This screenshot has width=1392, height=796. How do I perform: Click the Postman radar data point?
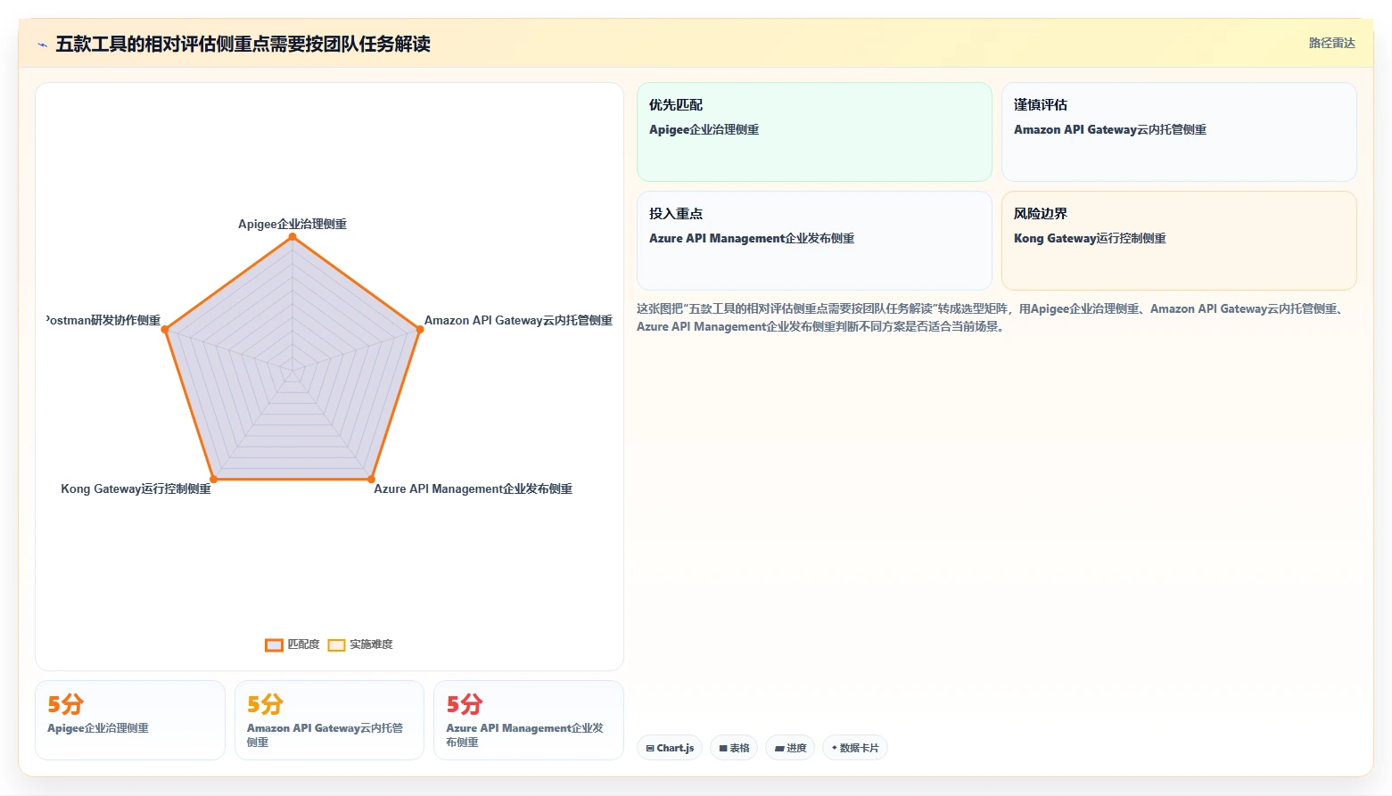[164, 329]
